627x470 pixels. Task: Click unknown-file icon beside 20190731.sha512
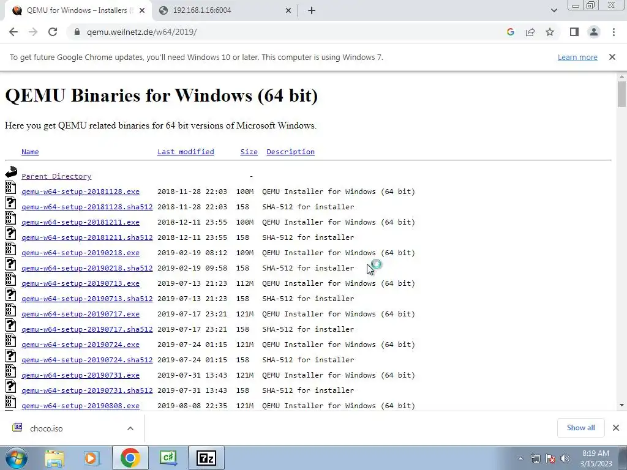[10, 387]
